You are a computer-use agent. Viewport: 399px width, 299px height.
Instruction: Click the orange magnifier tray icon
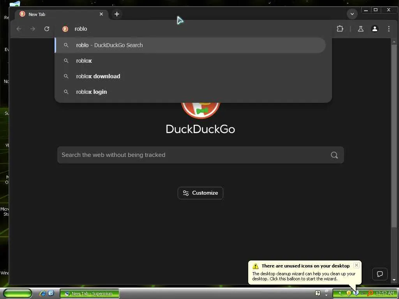370,294
